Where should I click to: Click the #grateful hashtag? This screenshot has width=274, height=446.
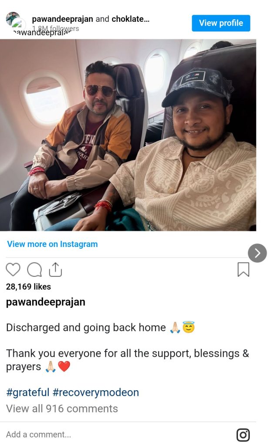[27, 392]
